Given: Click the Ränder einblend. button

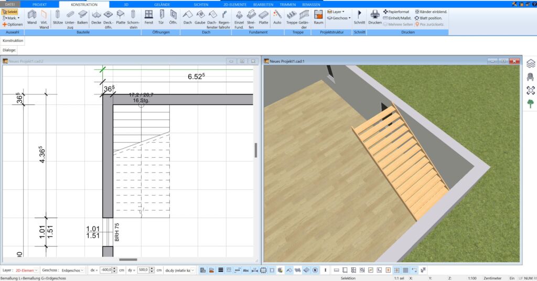Looking at the screenshot, I should (x=431, y=12).
